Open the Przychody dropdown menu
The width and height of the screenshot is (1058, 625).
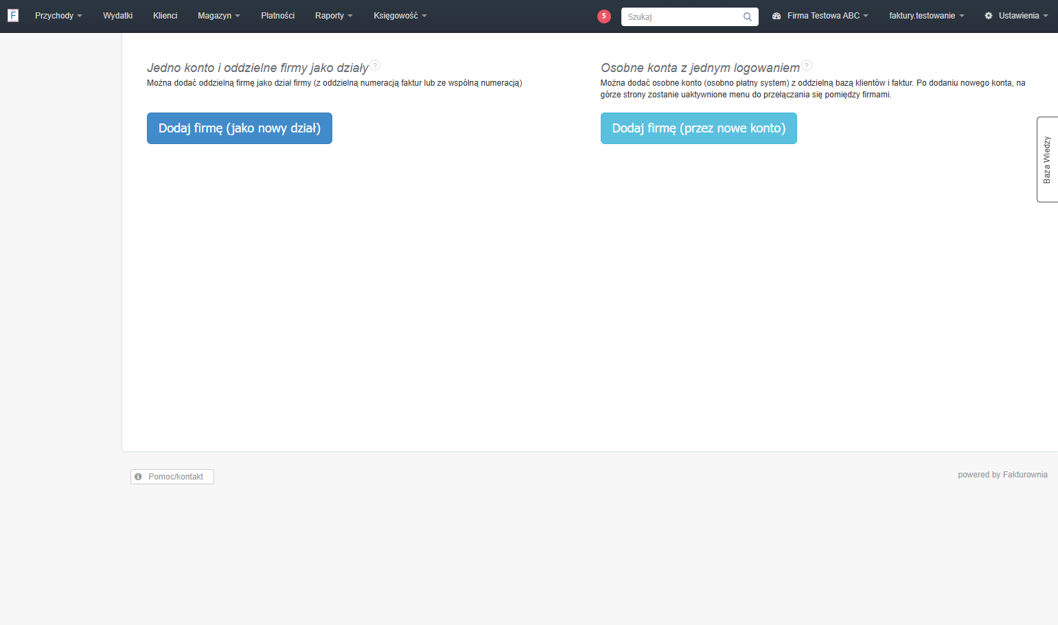click(x=58, y=16)
